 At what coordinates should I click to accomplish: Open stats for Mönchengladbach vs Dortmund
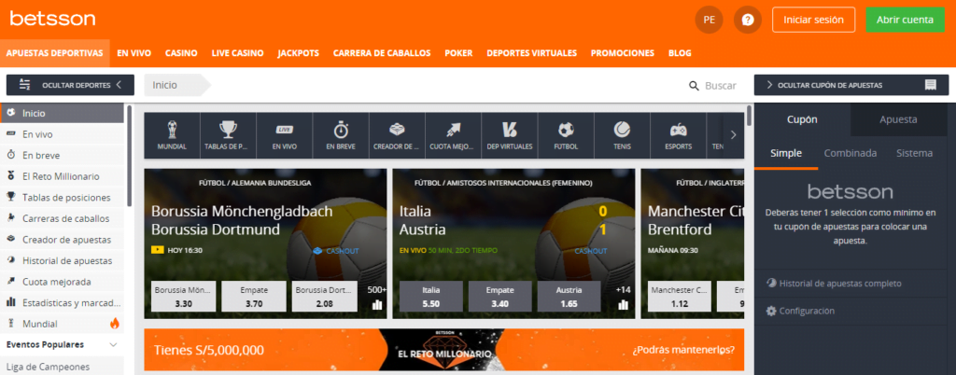coord(377,304)
